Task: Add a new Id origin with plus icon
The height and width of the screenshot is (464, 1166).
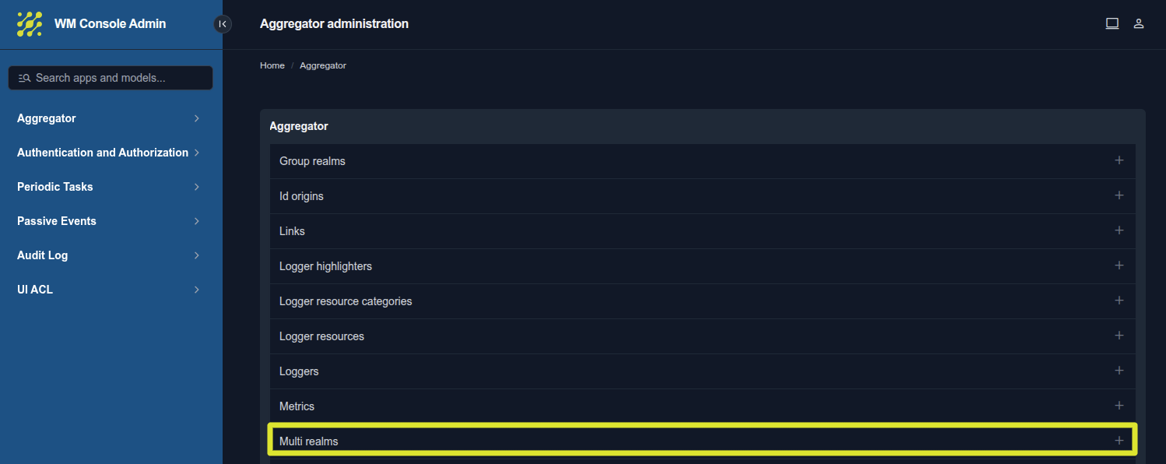Action: click(1119, 195)
